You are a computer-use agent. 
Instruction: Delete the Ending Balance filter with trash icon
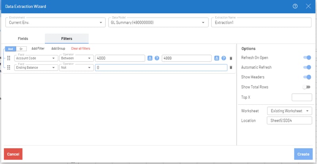click(231, 68)
